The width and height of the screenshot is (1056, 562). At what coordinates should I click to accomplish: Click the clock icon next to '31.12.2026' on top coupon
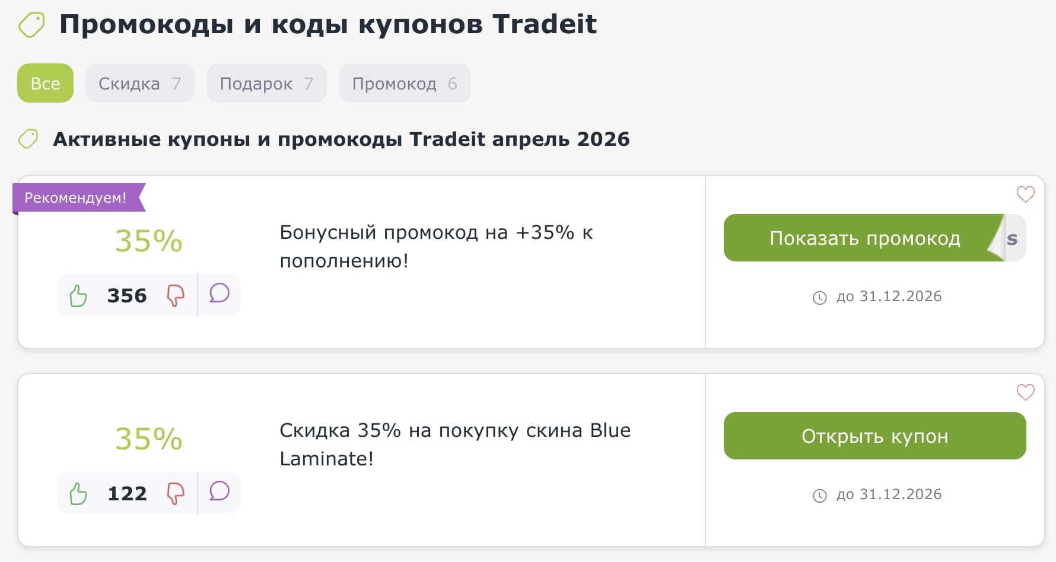point(820,296)
